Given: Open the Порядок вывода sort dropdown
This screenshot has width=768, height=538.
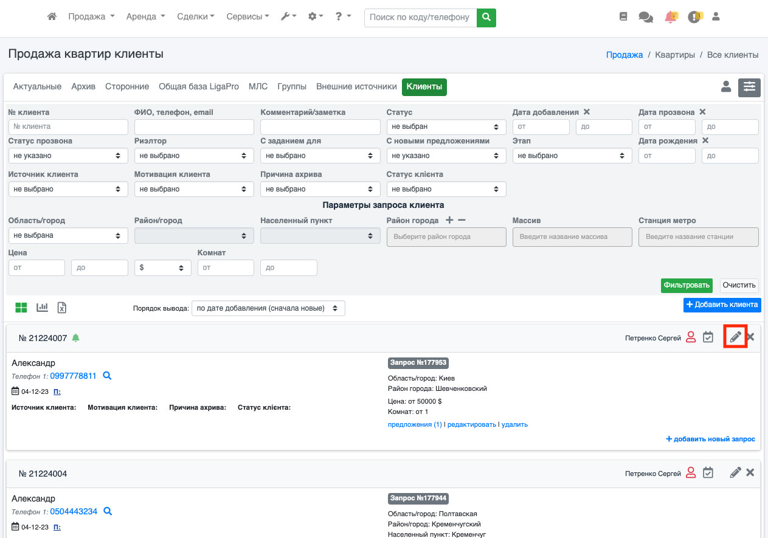Looking at the screenshot, I should click(268, 308).
